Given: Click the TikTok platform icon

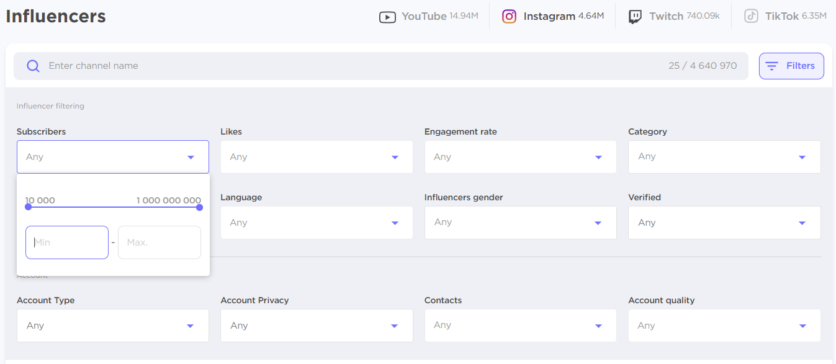Looking at the screenshot, I should click(751, 17).
